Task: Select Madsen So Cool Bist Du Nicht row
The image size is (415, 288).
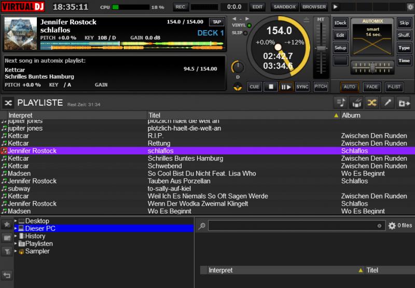Action: click(x=208, y=174)
